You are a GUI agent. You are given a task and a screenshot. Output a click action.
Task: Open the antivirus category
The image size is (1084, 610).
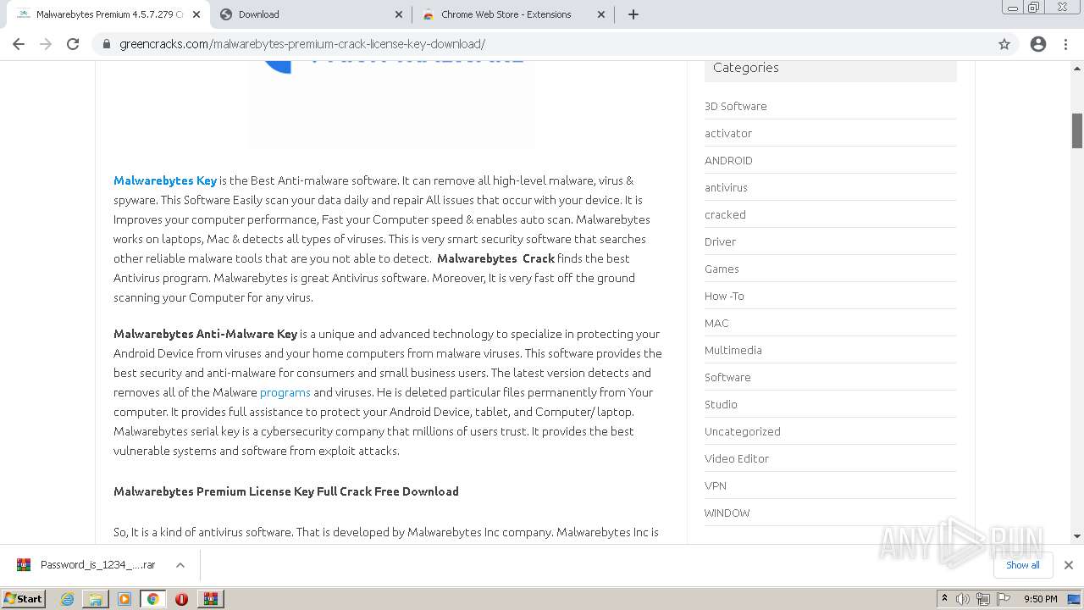[726, 187]
